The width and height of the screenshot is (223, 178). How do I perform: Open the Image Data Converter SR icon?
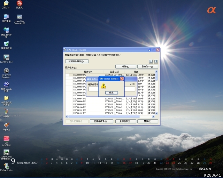coord(20,19)
